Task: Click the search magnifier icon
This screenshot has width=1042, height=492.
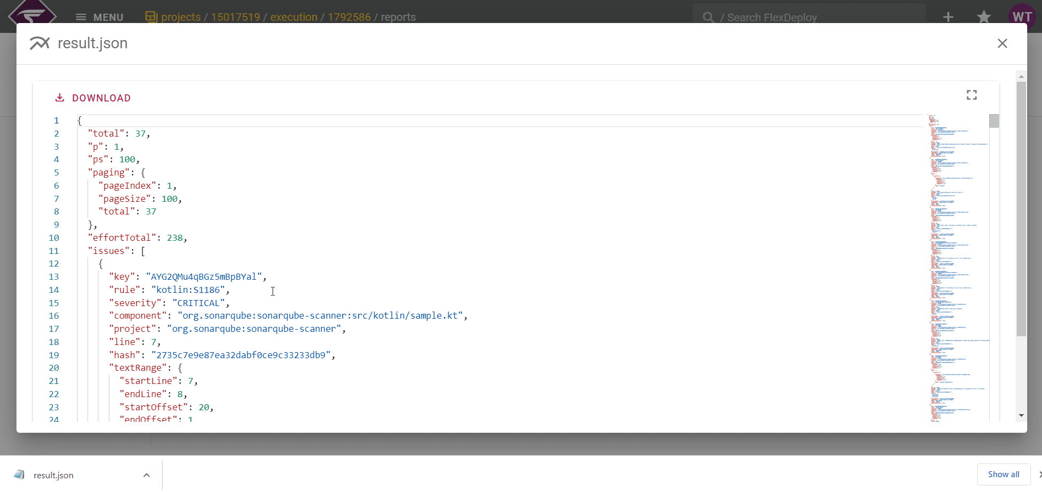Action: point(708,18)
